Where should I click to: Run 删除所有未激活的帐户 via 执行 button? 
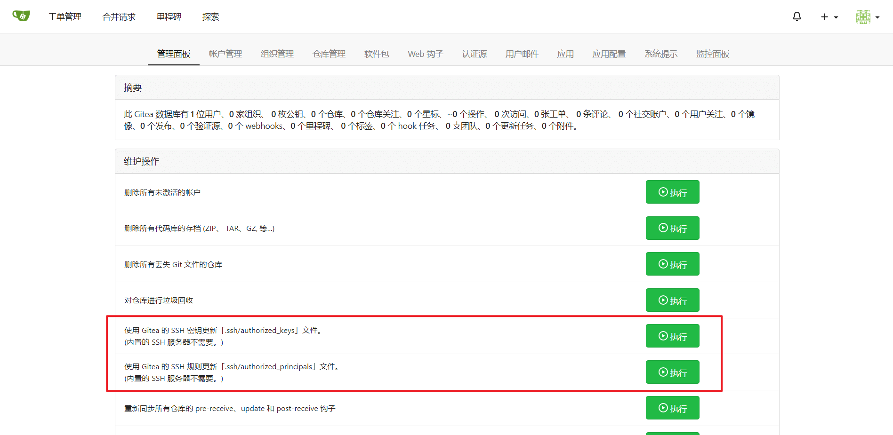point(672,192)
